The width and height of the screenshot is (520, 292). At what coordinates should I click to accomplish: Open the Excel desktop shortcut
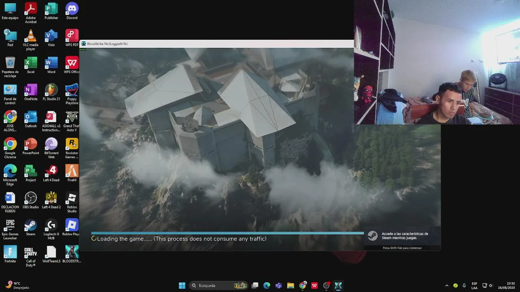(x=31, y=65)
